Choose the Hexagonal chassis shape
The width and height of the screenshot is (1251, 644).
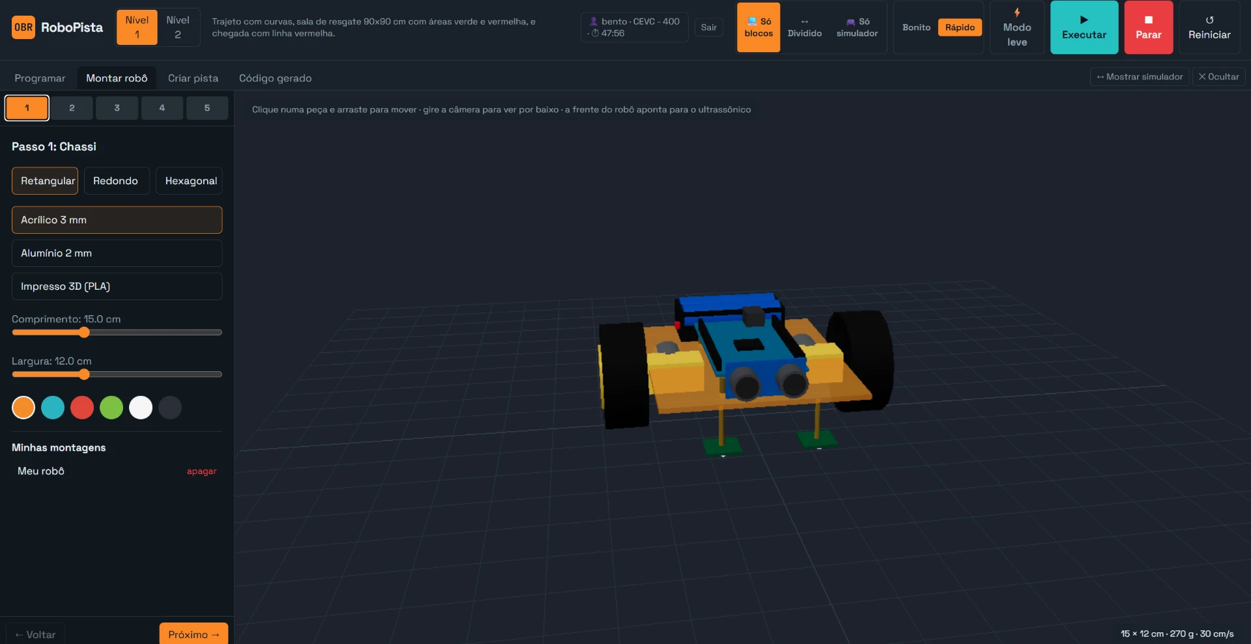click(x=189, y=181)
